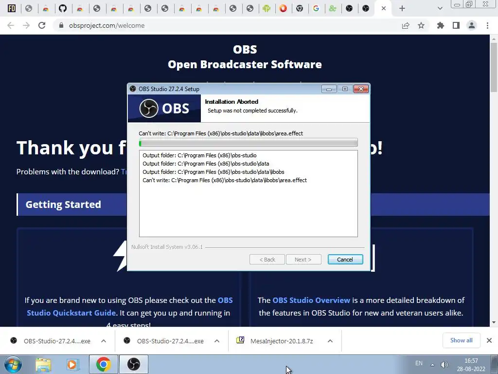Click 'Setup was not completed successfully.' text
This screenshot has height=374, width=498.
click(252, 111)
